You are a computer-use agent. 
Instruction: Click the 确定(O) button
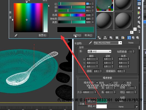click(77, 35)
